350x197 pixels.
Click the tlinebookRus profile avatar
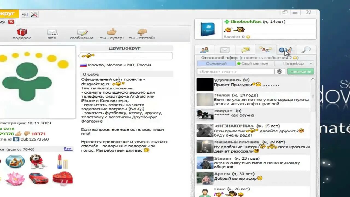pos(208,29)
